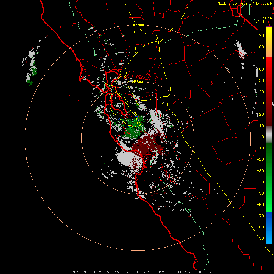Click the positive "30" scale value
Image resolution: width=274 pixels, height=274 pixels.
coord(262,103)
